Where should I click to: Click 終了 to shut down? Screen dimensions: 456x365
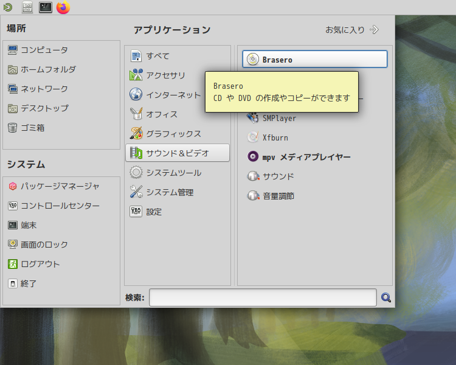point(22,283)
